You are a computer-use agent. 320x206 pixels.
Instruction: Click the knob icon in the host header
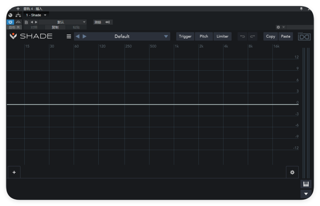tap(10, 15)
